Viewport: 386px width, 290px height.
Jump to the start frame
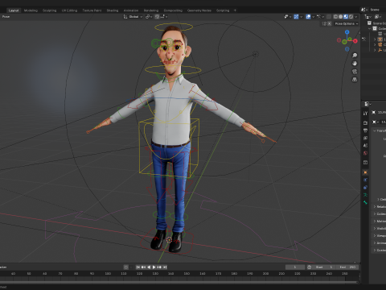pos(138,267)
